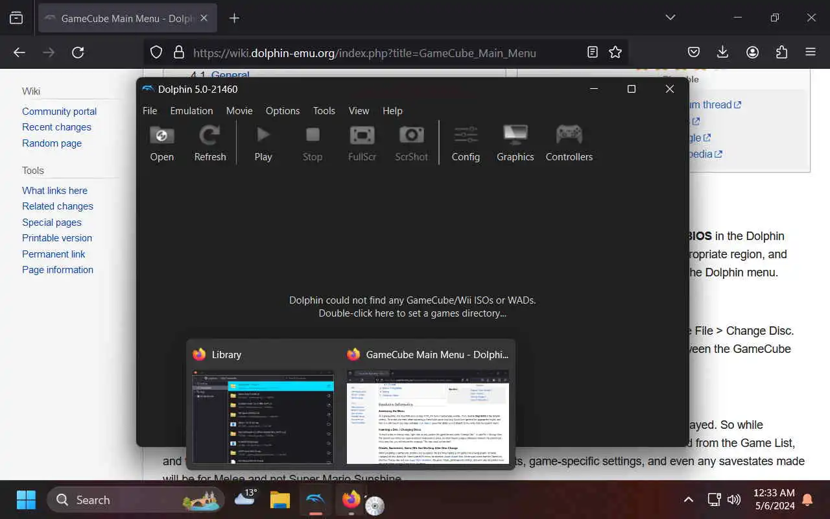830x519 pixels.
Task: Click the Play toolbar button in Dolphin
Action: click(x=263, y=143)
